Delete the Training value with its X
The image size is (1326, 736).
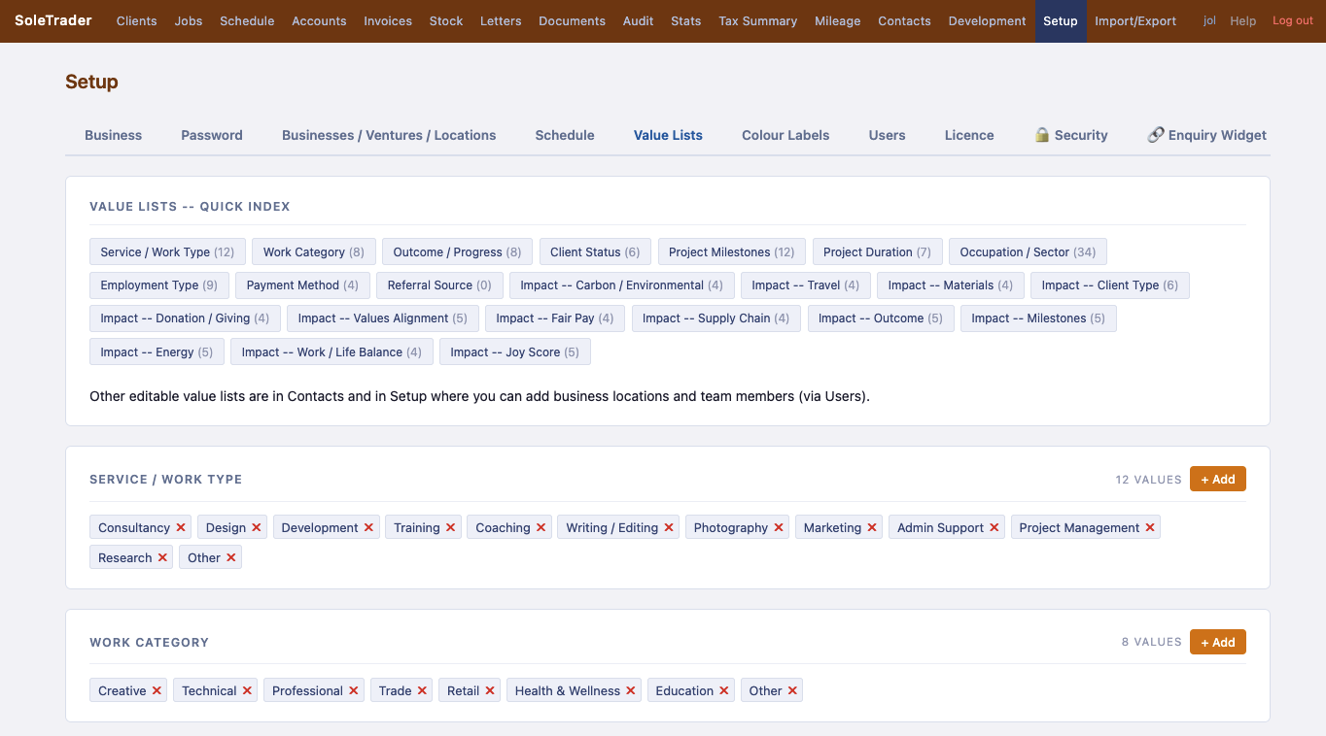pyautogui.click(x=450, y=528)
